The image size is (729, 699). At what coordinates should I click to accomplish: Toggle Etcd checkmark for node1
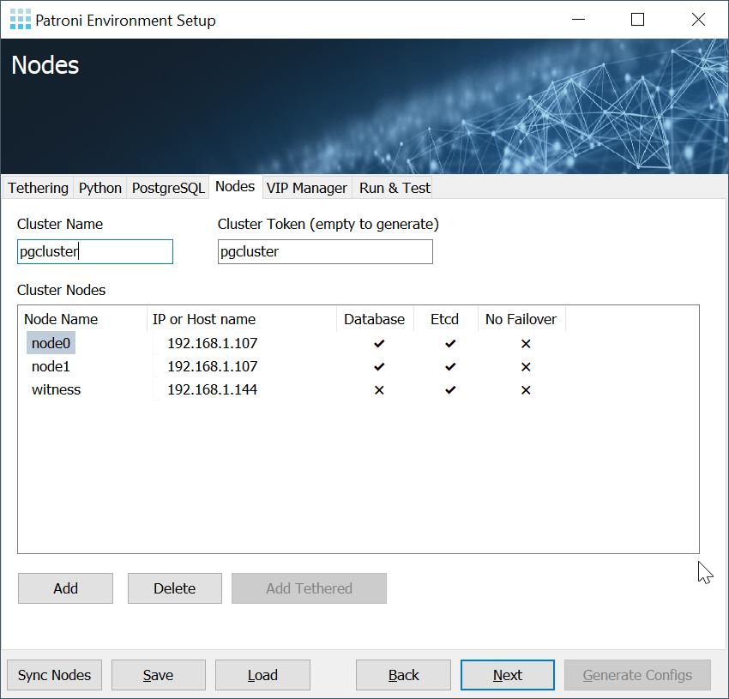450,366
